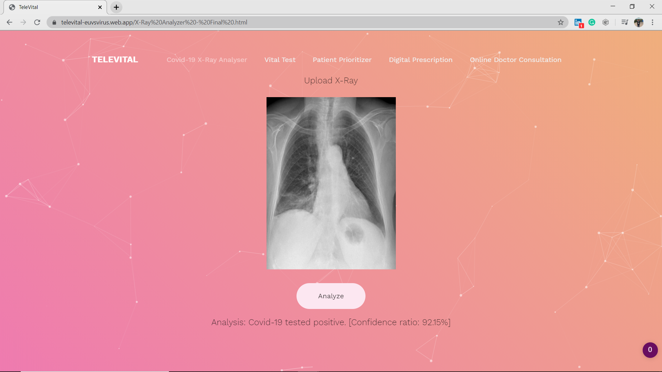662x372 pixels.
Task: Open Covid-19 X-Ray Analyser page
Action: [x=207, y=60]
